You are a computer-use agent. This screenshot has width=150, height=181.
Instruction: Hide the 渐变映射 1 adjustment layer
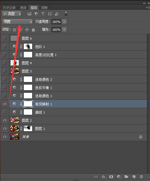[5, 104]
